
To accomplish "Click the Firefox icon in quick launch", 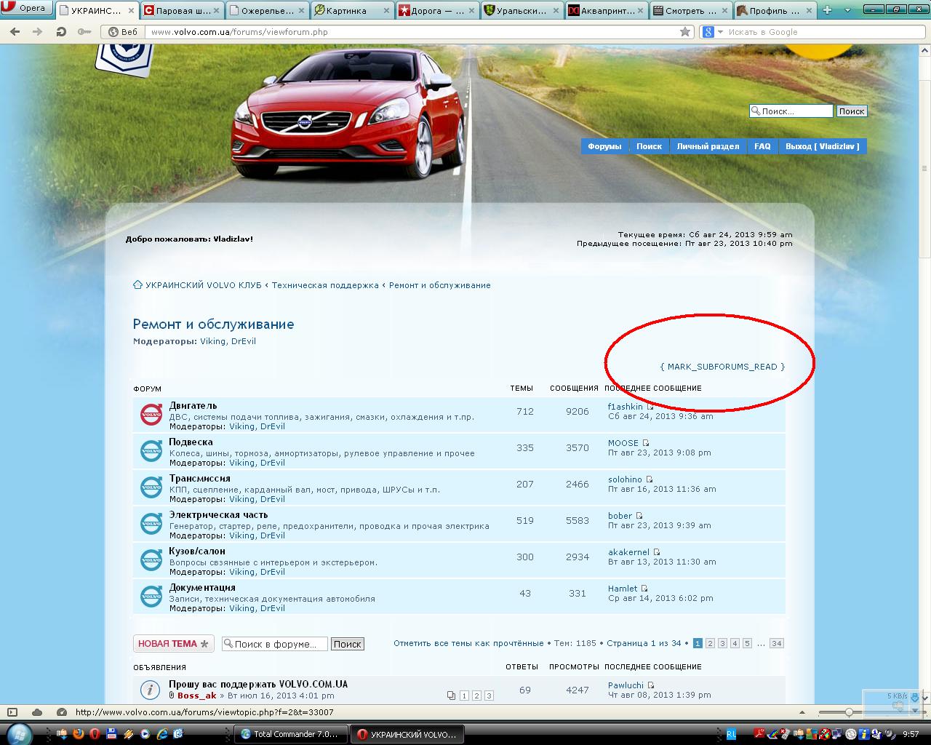I will [x=79, y=734].
